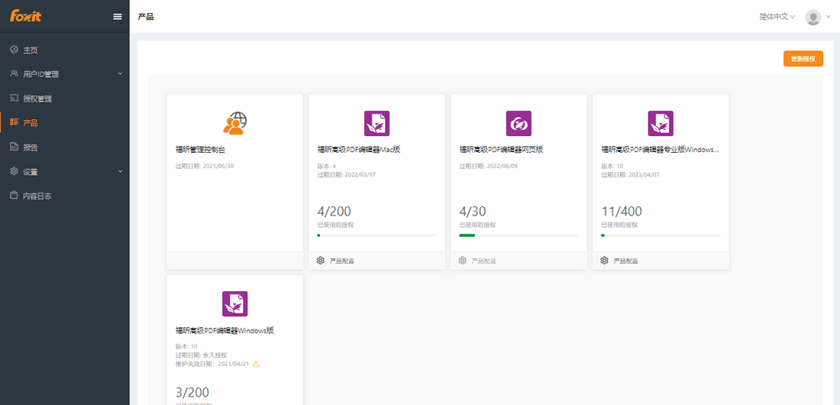Screen dimensions: 840x405
Task: Click gear icon on Pro Windows card
Action: coord(605,261)
